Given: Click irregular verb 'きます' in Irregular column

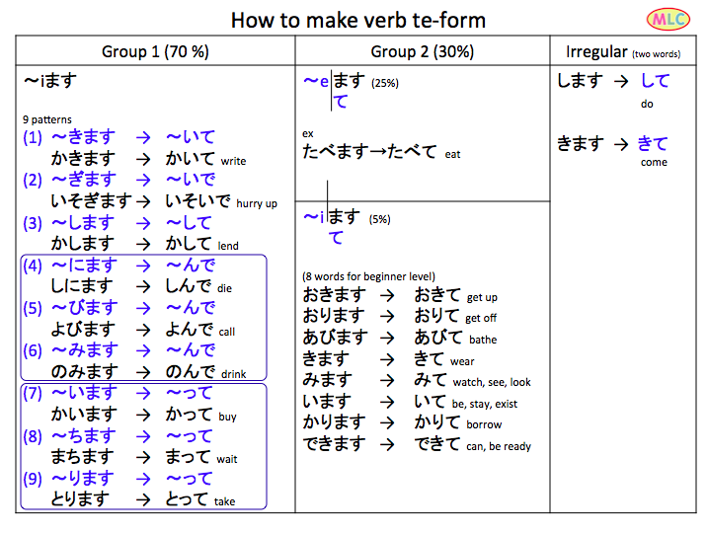Looking at the screenshot, I should click(x=581, y=143).
